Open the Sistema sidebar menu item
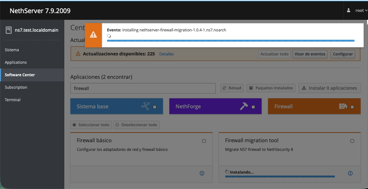Screen dimensions: 368x189 [x=12, y=50]
